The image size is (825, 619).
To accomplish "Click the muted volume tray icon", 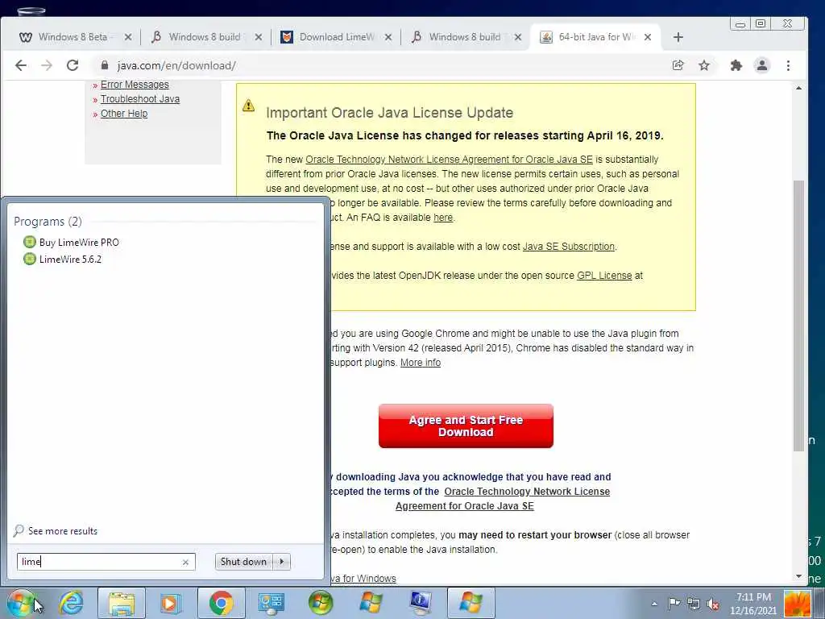I will click(713, 604).
